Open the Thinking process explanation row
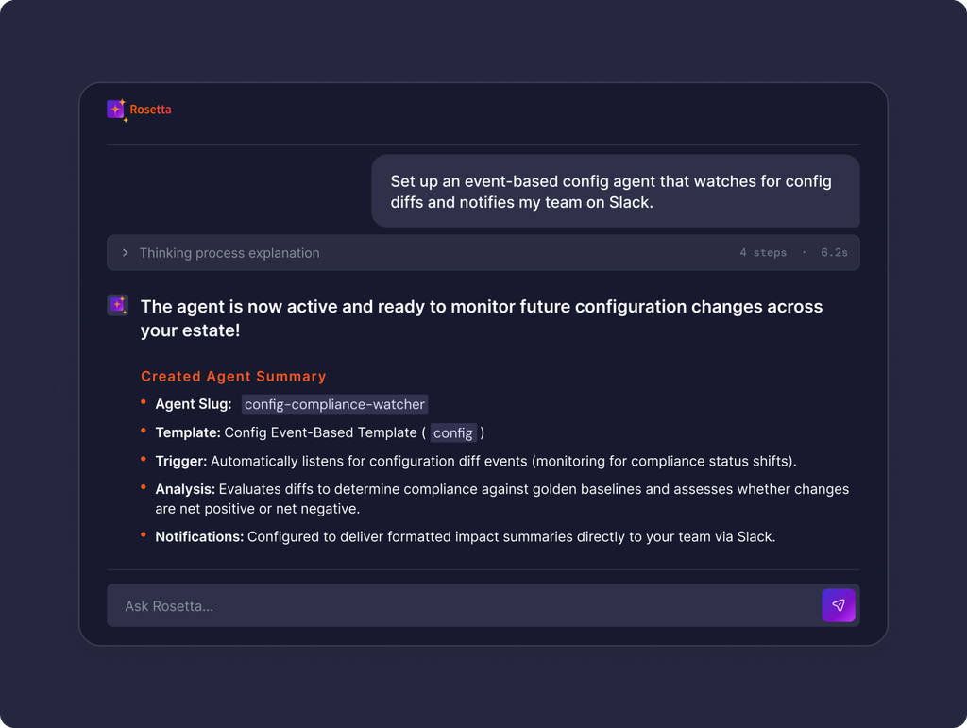Viewport: 967px width, 728px height. pyautogui.click(x=483, y=253)
